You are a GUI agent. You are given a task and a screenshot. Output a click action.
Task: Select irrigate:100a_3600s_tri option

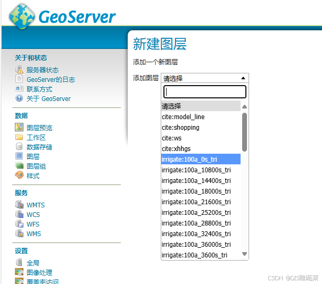point(201,255)
